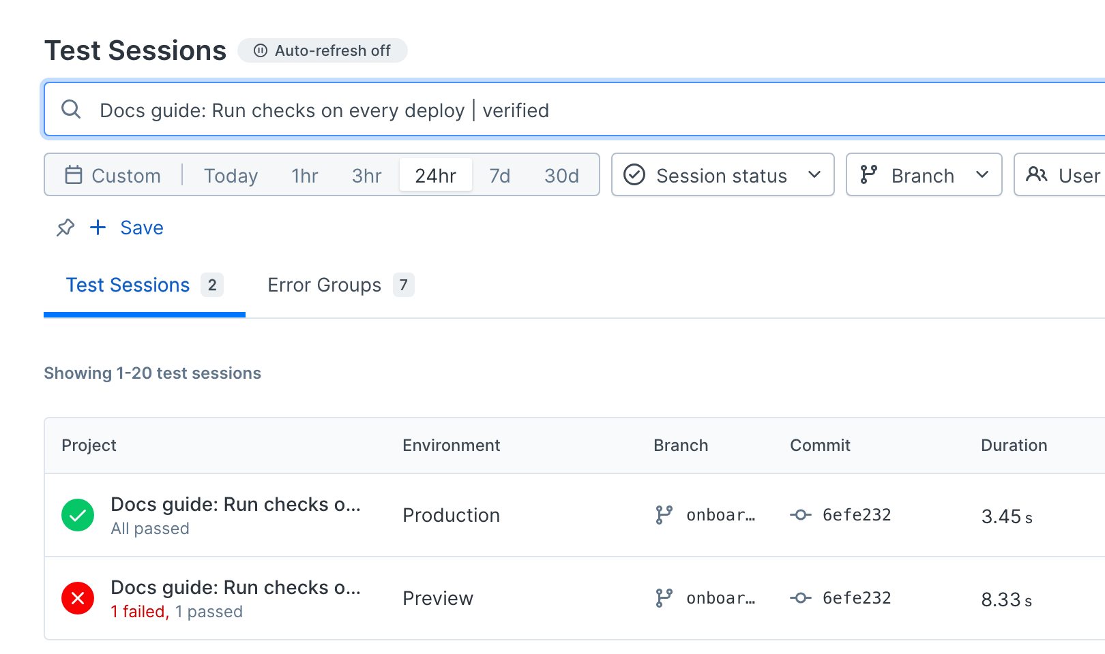Select the 24hr time range
This screenshot has height=654, width=1105.
point(435,176)
